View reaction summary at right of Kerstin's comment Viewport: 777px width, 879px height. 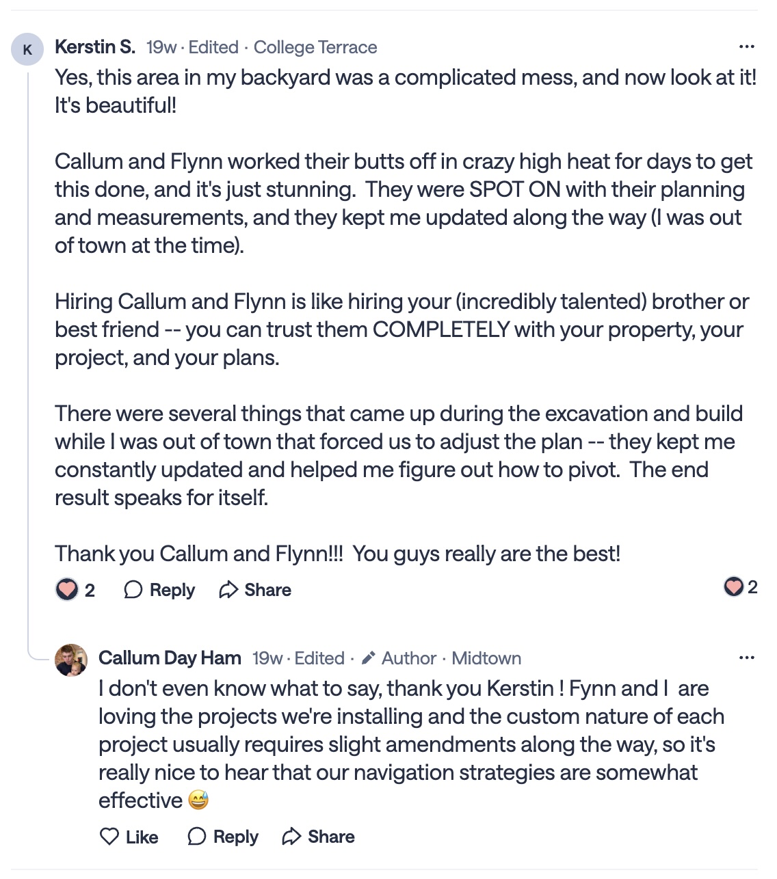[741, 587]
